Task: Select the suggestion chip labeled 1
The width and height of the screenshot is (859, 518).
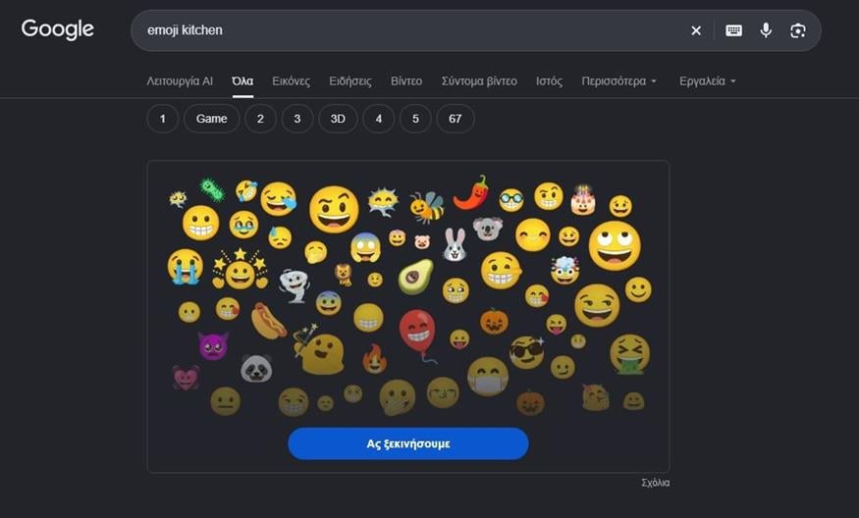Action: [x=163, y=119]
